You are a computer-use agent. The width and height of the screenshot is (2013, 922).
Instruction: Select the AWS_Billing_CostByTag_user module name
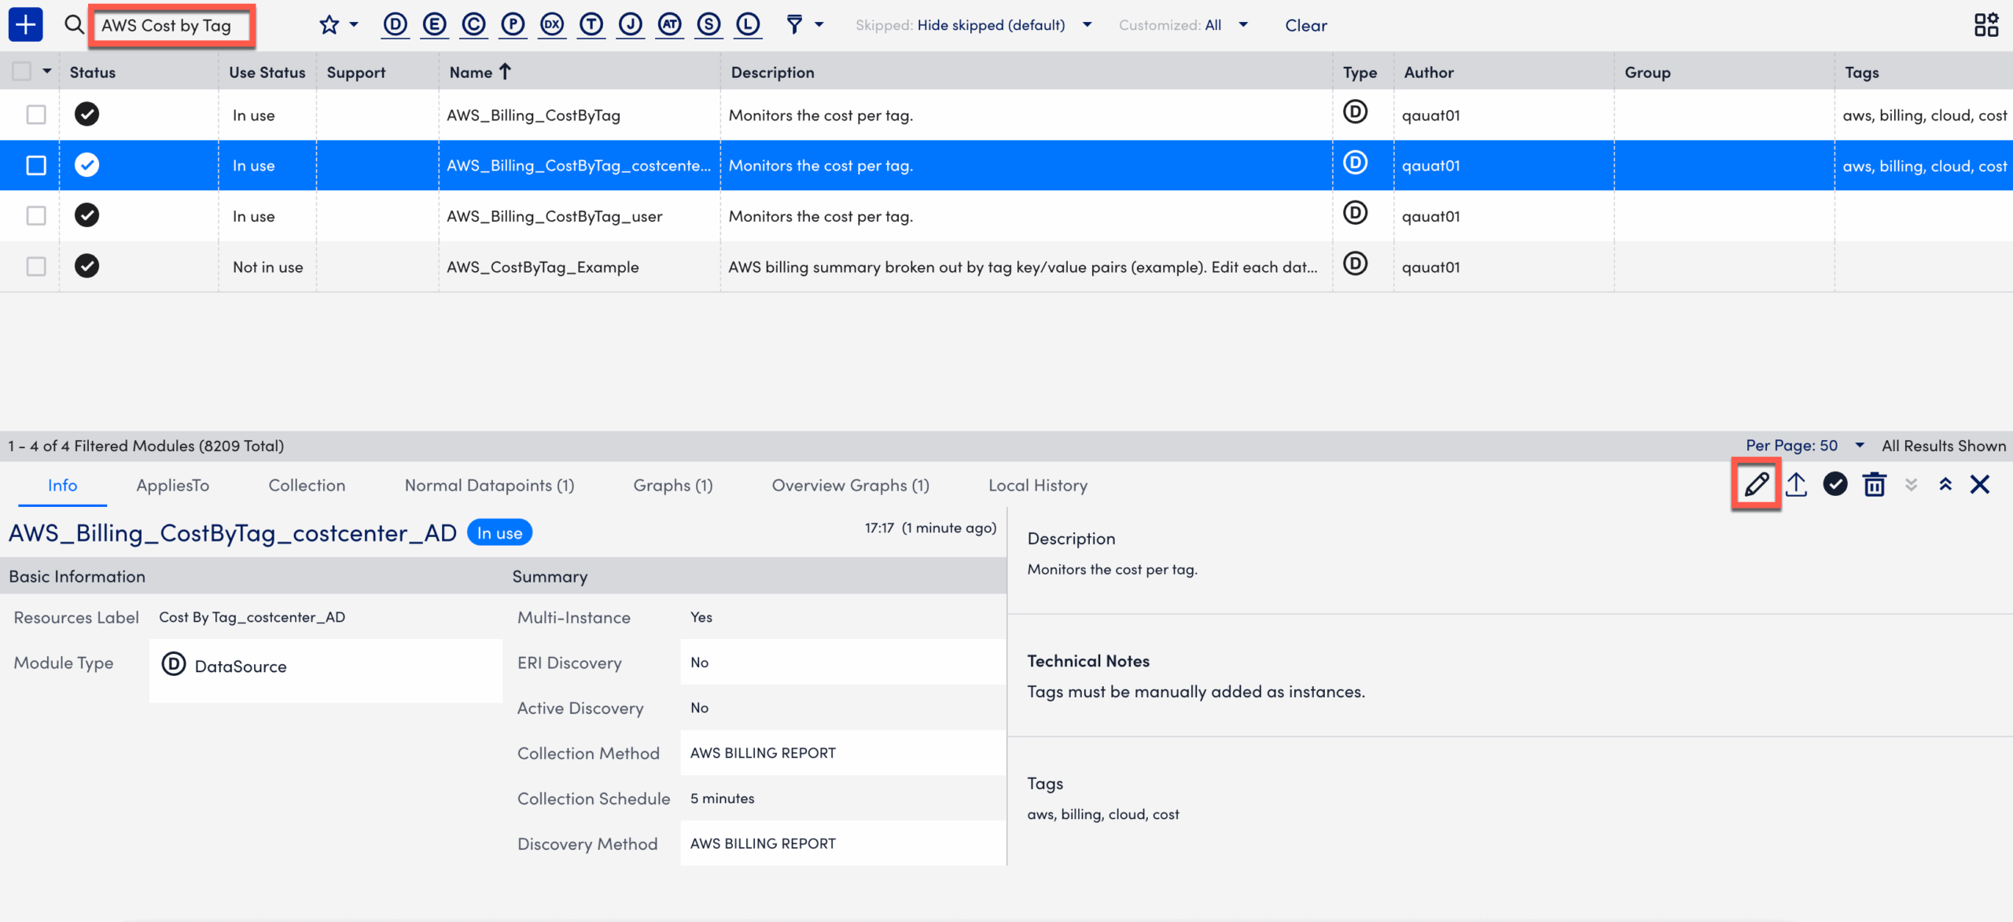[x=554, y=216]
